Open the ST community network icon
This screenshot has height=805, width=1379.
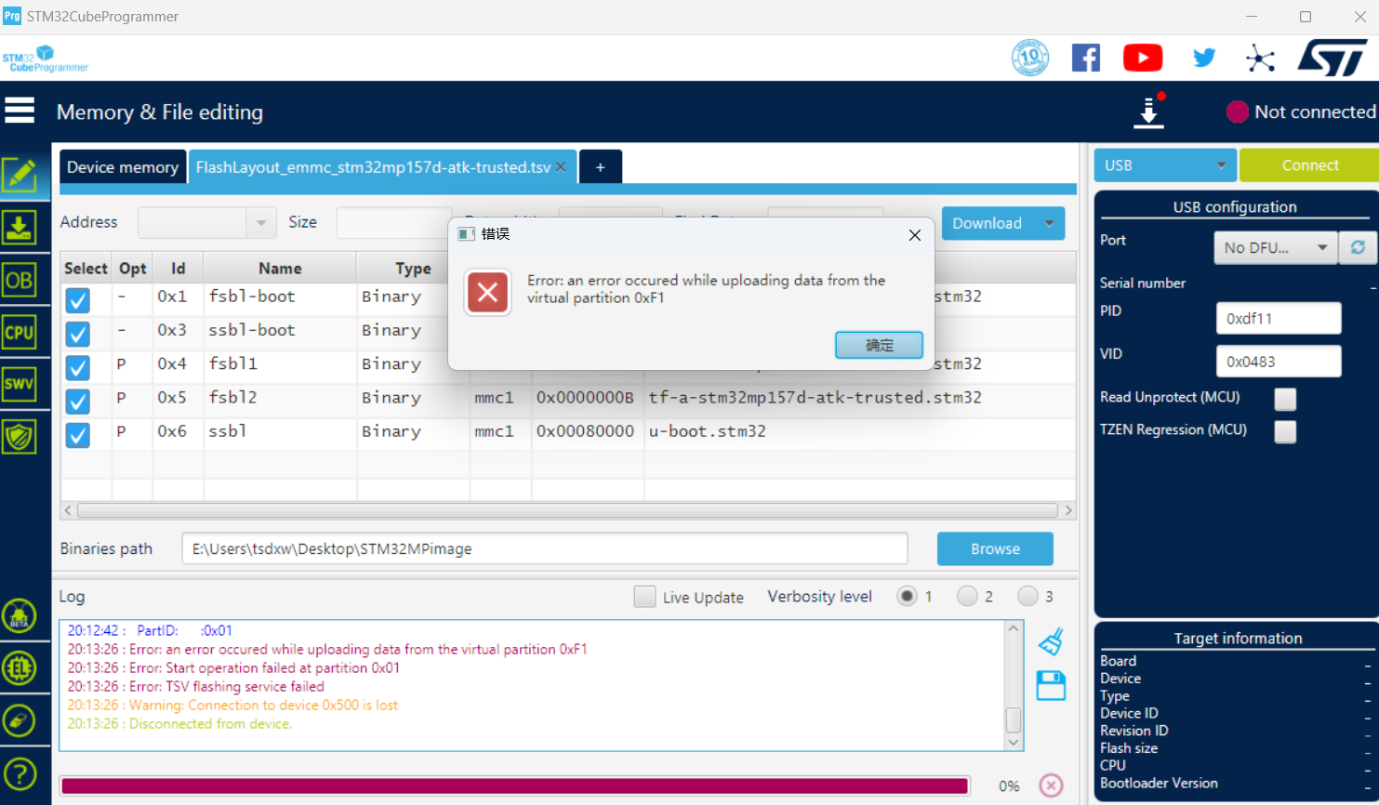(x=1260, y=59)
